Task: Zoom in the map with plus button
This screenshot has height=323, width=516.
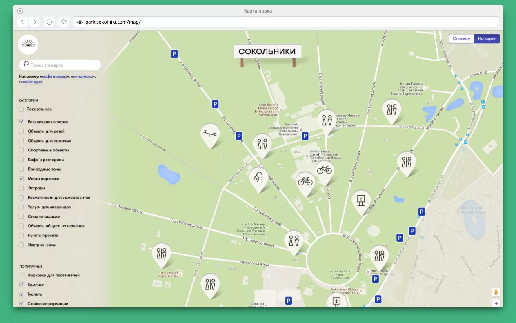Action: 496,303
